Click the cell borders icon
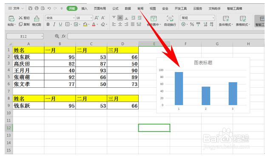Image resolution: width=265 pixels, height=156 pixels. click(67, 25)
